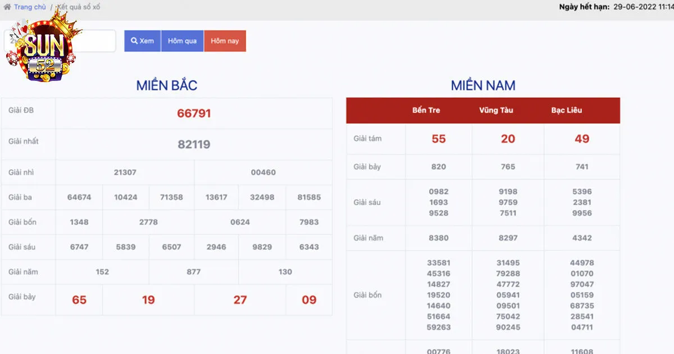Click the Giải bảy number 65
This screenshot has width=674, height=354.
pyautogui.click(x=79, y=300)
